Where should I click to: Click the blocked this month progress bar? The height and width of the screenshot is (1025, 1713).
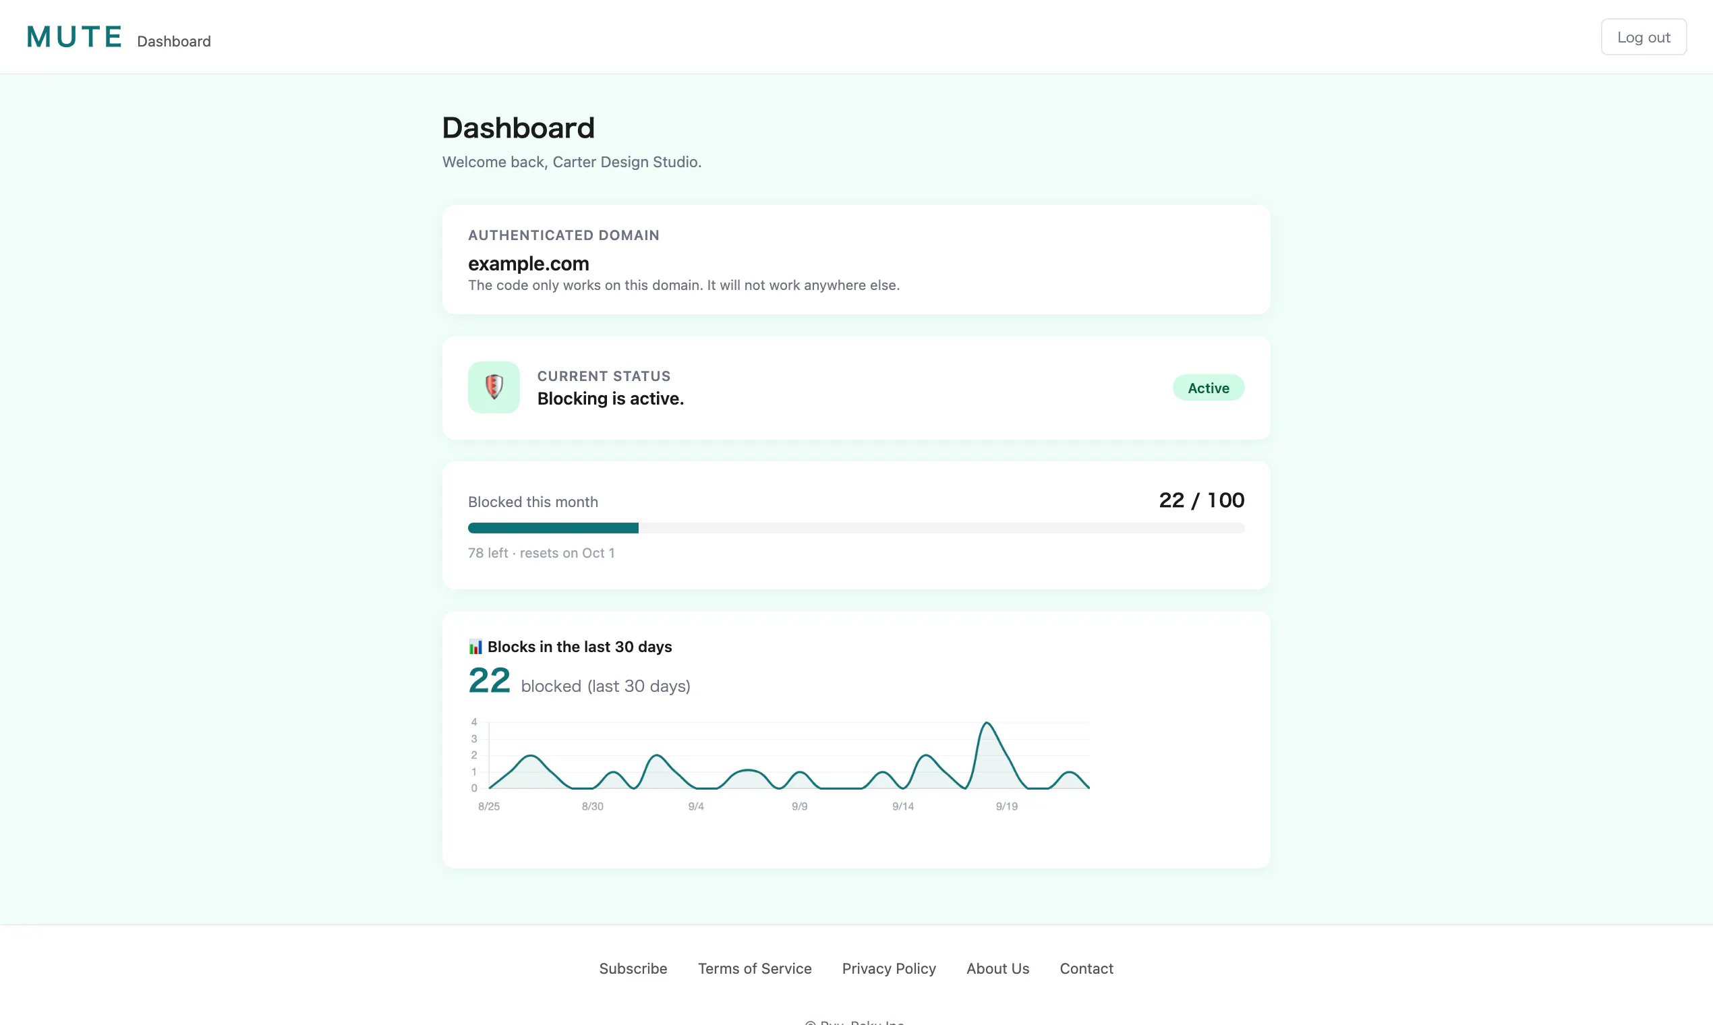point(856,529)
